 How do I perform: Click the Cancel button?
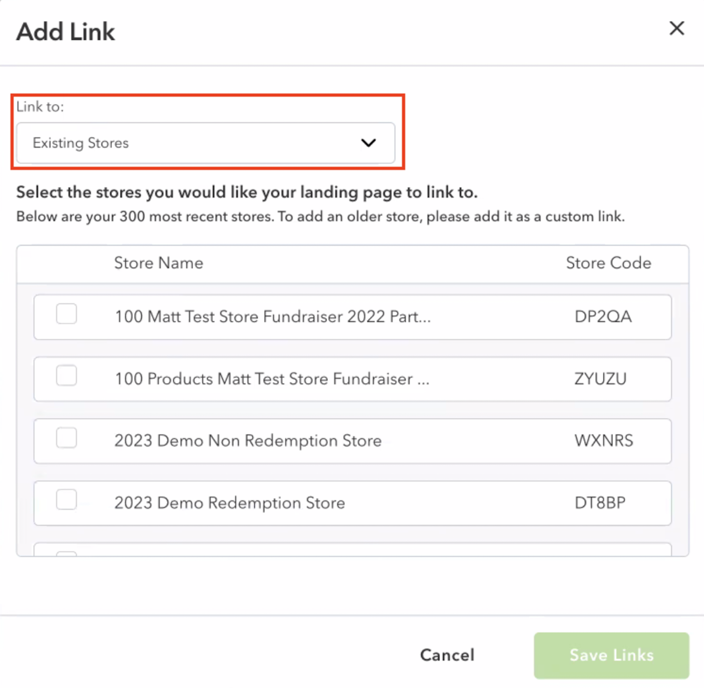click(447, 655)
